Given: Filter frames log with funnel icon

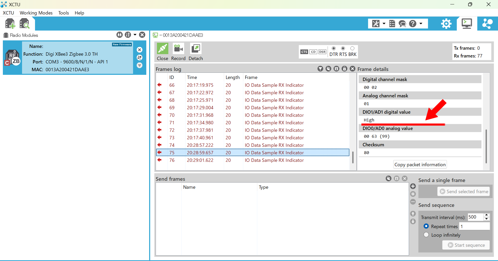Looking at the screenshot, I should coord(320,69).
